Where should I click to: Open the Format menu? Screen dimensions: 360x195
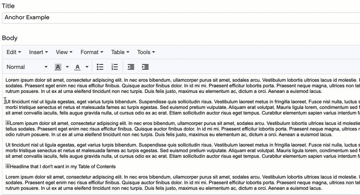point(92,52)
